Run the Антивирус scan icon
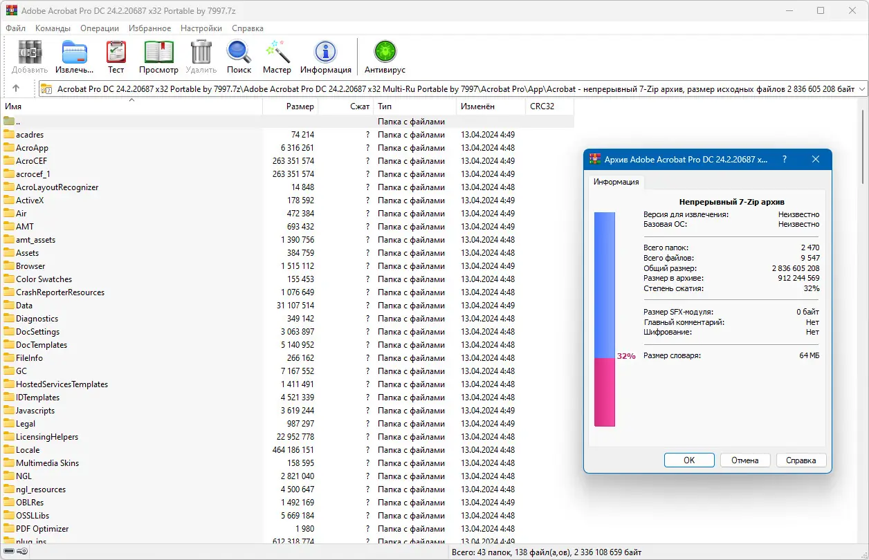869x560 pixels. 384,52
